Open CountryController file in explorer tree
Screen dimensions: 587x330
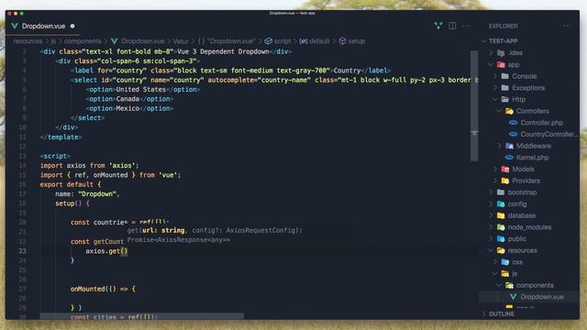click(548, 134)
